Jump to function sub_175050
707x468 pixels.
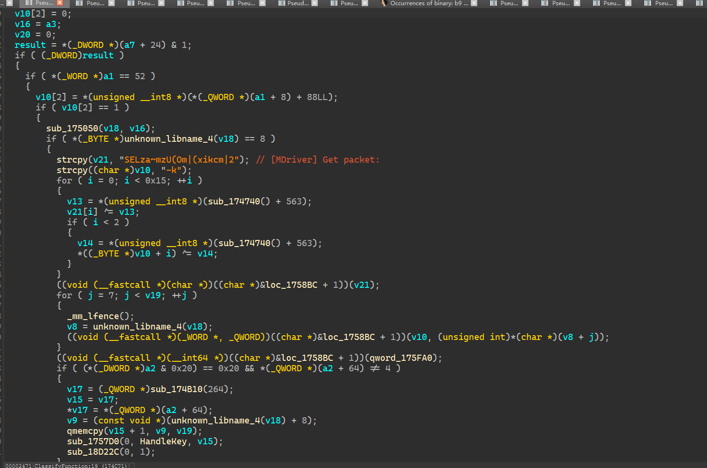coord(72,128)
